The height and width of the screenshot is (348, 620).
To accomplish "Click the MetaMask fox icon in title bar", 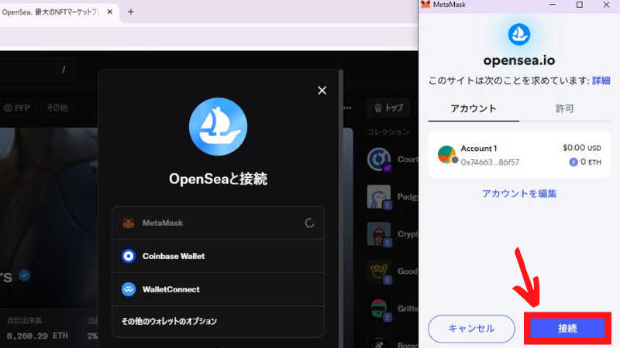I will tap(425, 5).
